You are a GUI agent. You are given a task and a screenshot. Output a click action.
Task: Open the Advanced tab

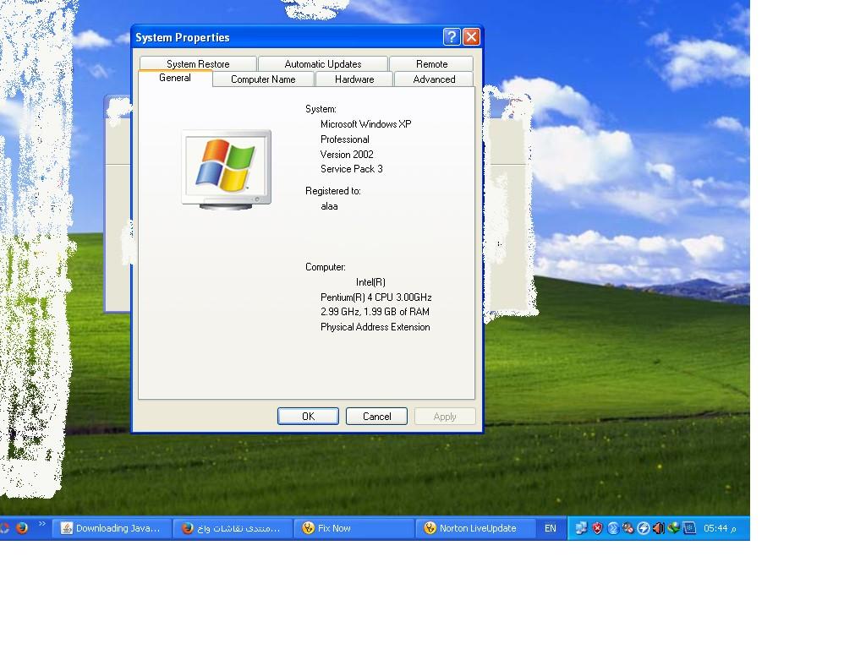434,79
